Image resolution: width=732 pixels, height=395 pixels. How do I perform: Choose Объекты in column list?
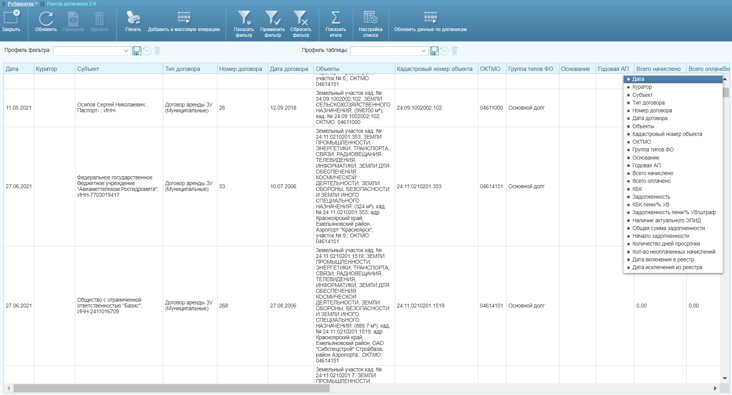click(x=673, y=126)
